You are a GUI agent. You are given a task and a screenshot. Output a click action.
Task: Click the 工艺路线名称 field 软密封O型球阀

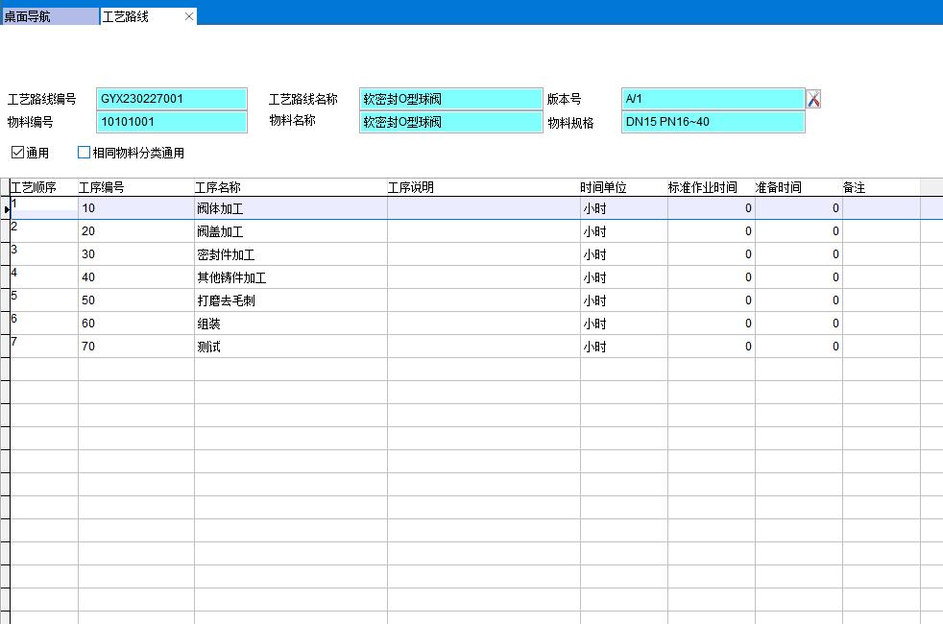point(450,99)
